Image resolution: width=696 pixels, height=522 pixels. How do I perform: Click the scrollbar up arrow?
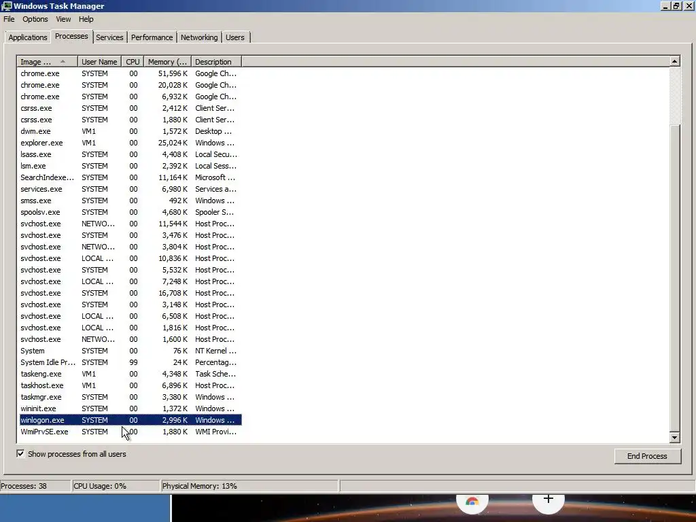(x=675, y=61)
